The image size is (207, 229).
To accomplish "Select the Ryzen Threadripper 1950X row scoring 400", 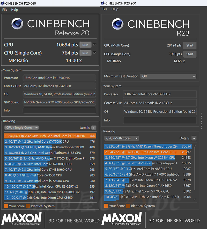I will tap(50, 147).
